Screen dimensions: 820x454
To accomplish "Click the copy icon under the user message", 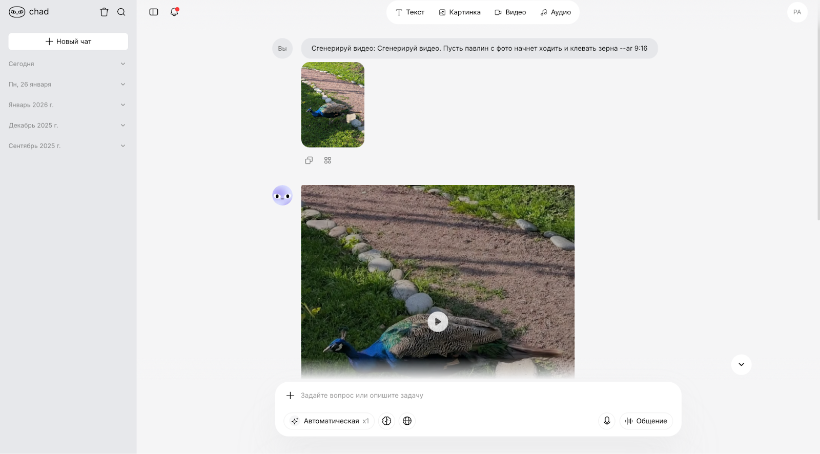I will click(309, 160).
